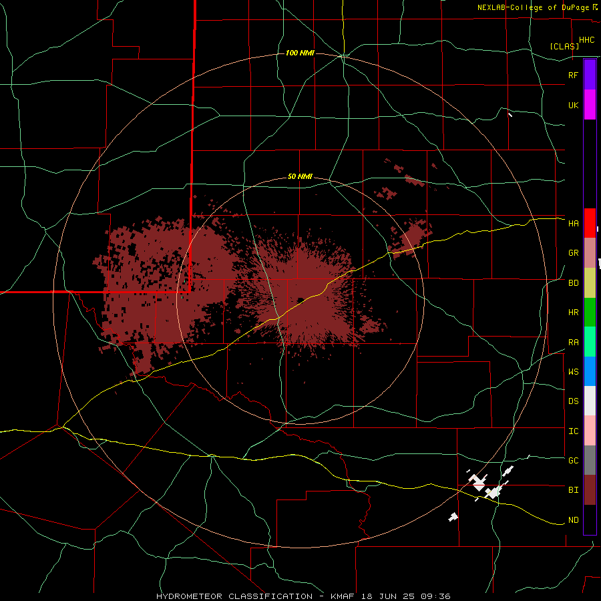The height and width of the screenshot is (601, 601).
Task: Click the purple RF color swatch in legend
Action: coord(590,75)
